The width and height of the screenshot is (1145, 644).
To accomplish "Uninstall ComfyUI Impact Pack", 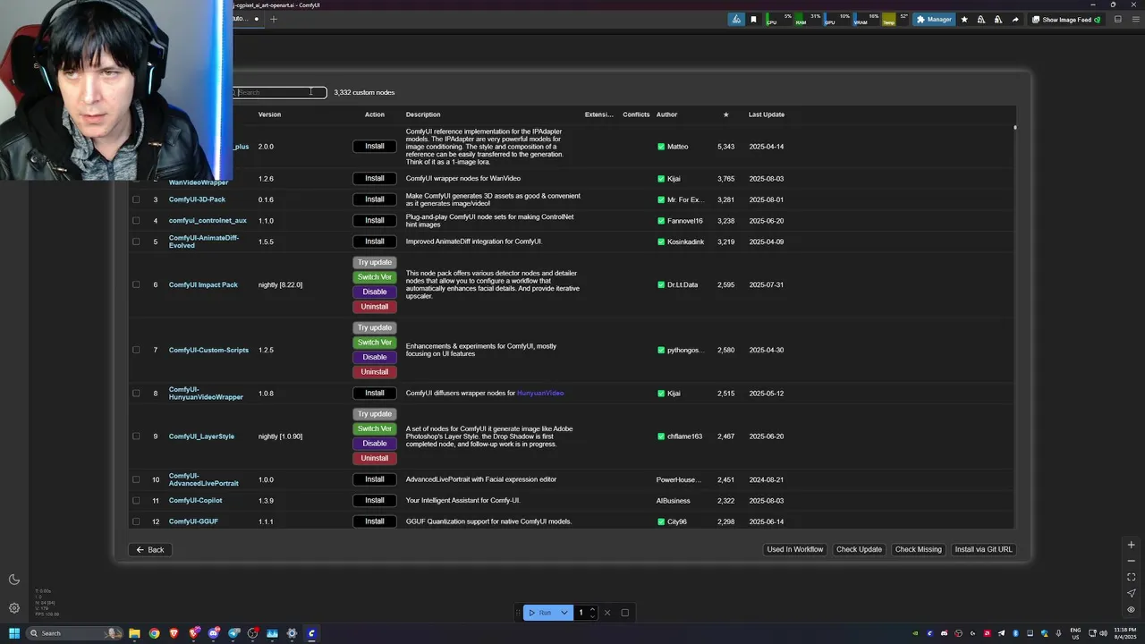I will [x=375, y=307].
